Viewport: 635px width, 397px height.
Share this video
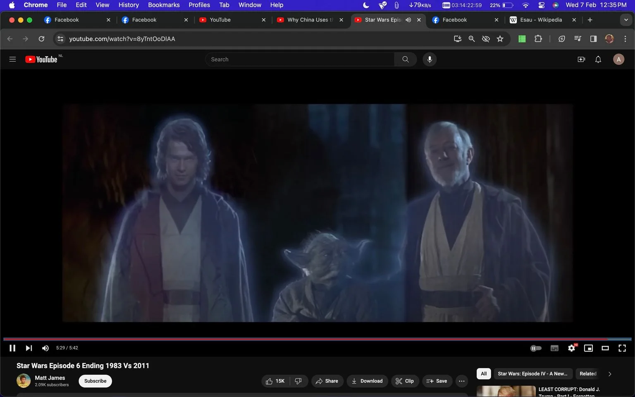(x=327, y=381)
